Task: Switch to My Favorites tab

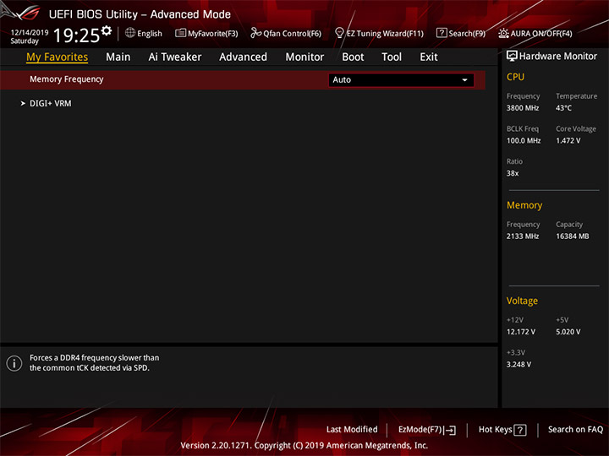Action: [x=58, y=57]
